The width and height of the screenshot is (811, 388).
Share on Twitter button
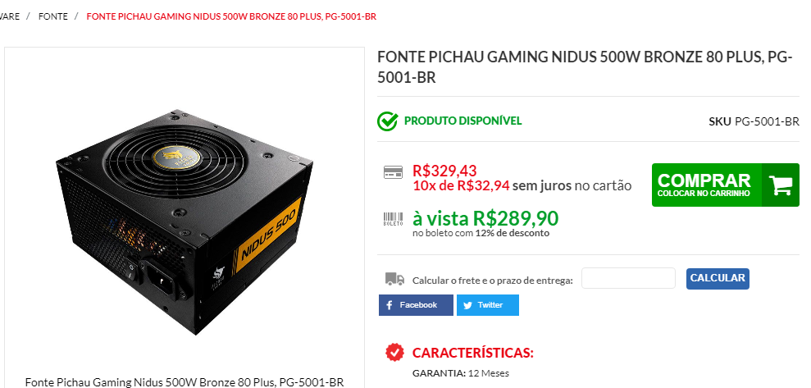pyautogui.click(x=487, y=305)
